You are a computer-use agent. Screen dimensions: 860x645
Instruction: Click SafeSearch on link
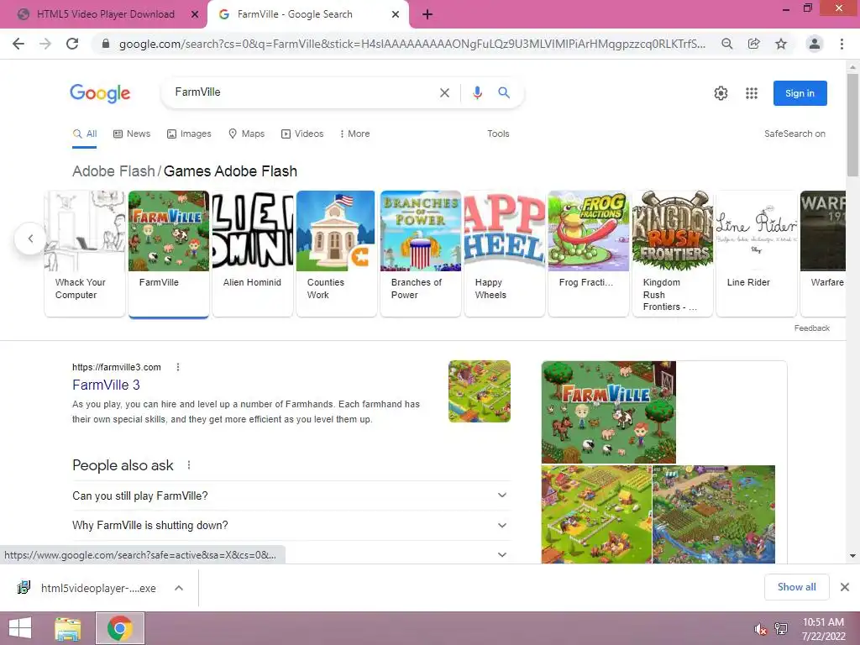pos(794,134)
